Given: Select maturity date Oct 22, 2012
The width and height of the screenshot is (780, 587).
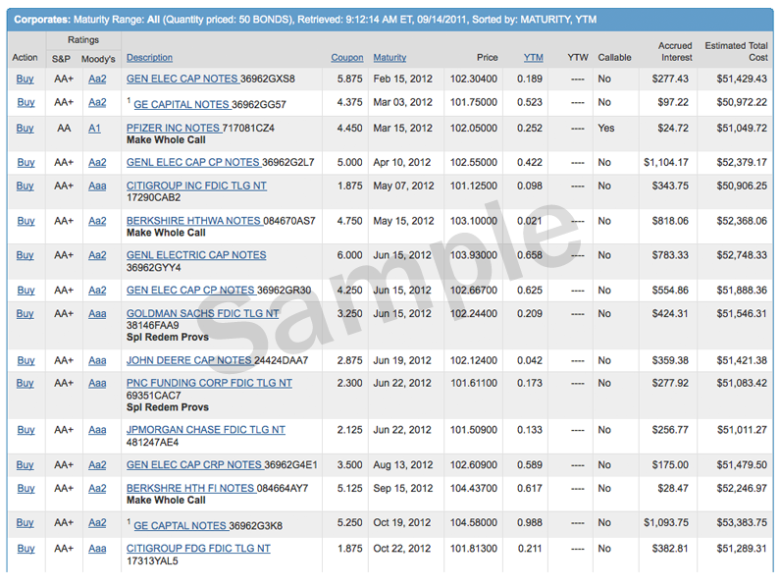Looking at the screenshot, I should coord(402,548).
